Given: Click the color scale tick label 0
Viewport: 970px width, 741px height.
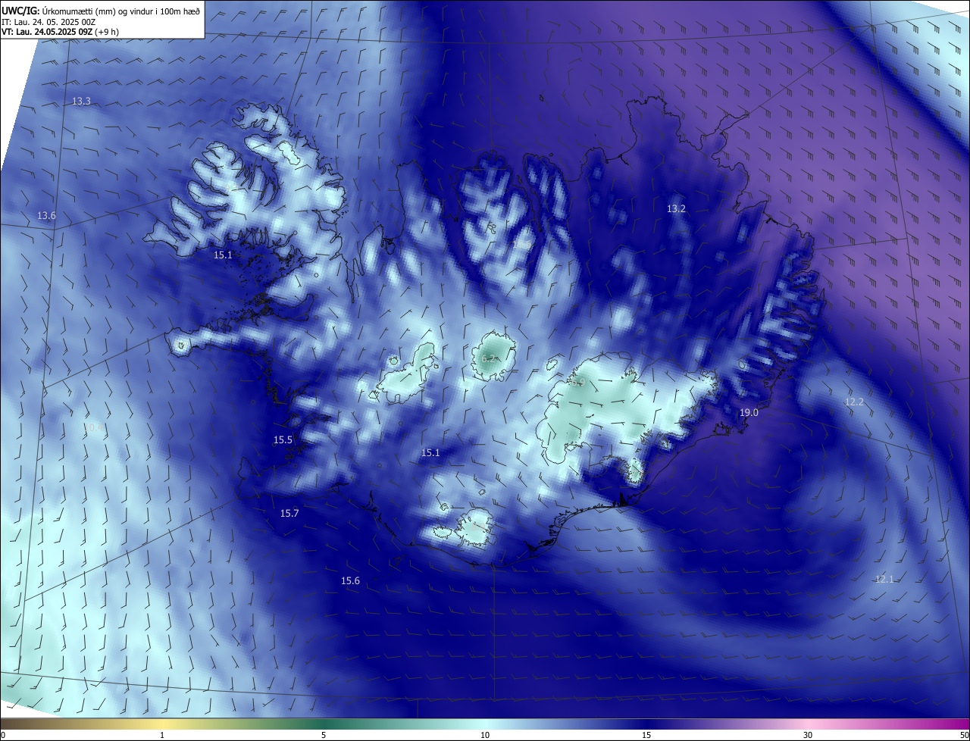Looking at the screenshot, I should tap(3, 735).
